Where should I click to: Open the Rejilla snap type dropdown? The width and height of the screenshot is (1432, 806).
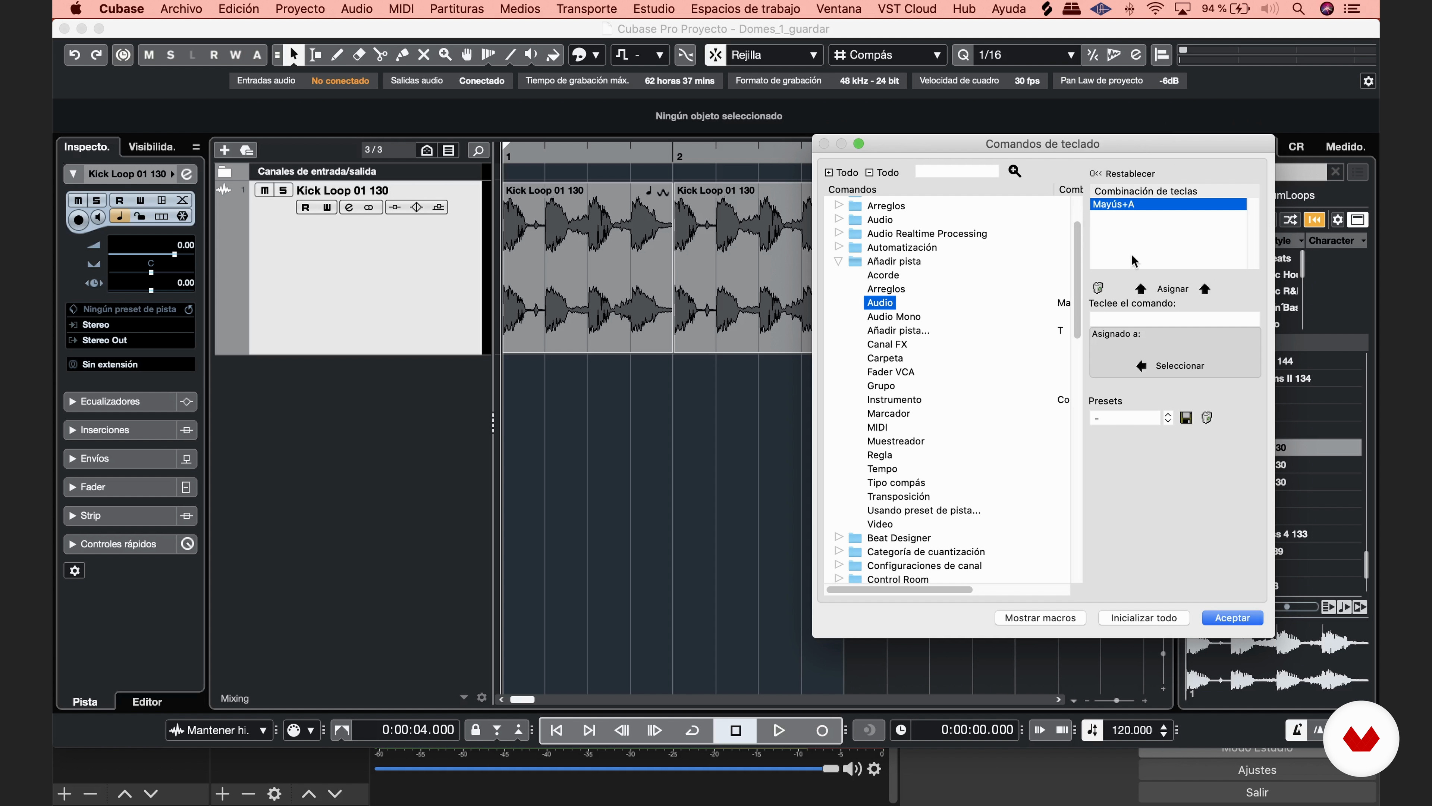[x=775, y=54]
